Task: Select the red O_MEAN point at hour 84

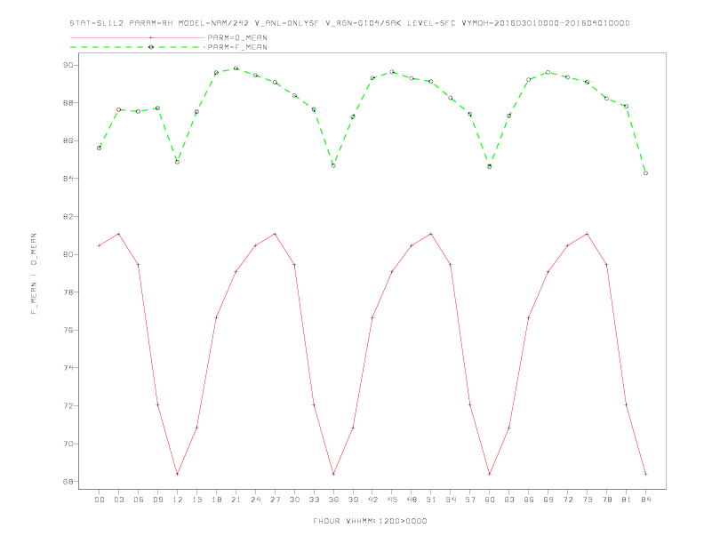Action: [x=646, y=474]
